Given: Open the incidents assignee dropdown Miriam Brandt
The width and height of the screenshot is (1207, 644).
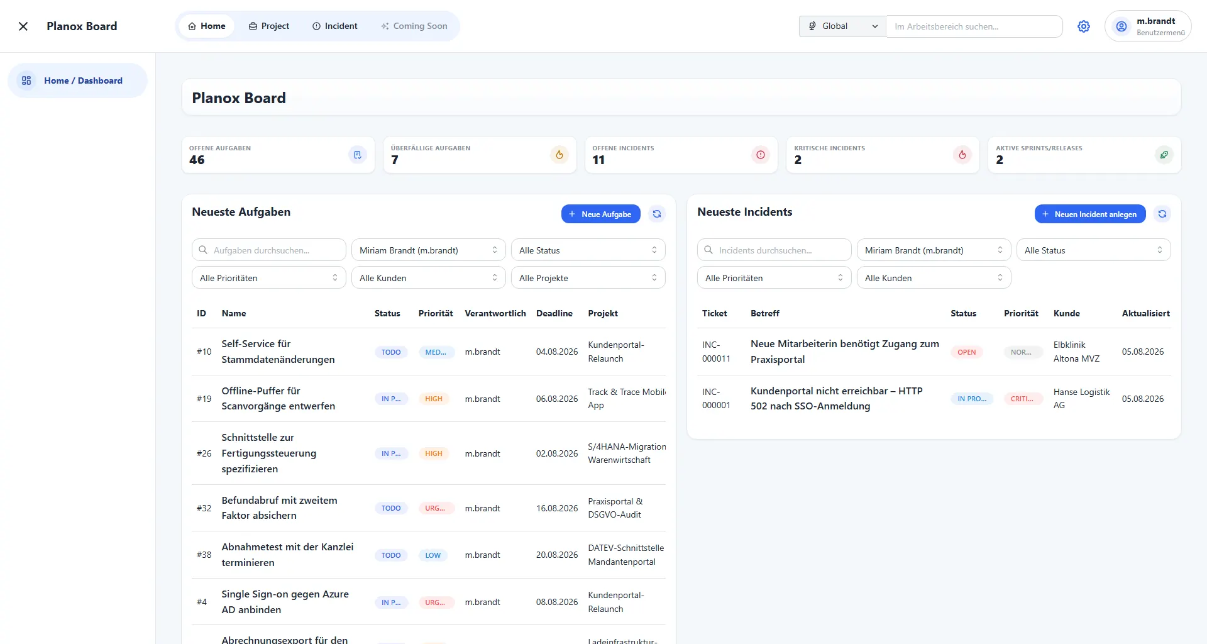Looking at the screenshot, I should tap(934, 250).
